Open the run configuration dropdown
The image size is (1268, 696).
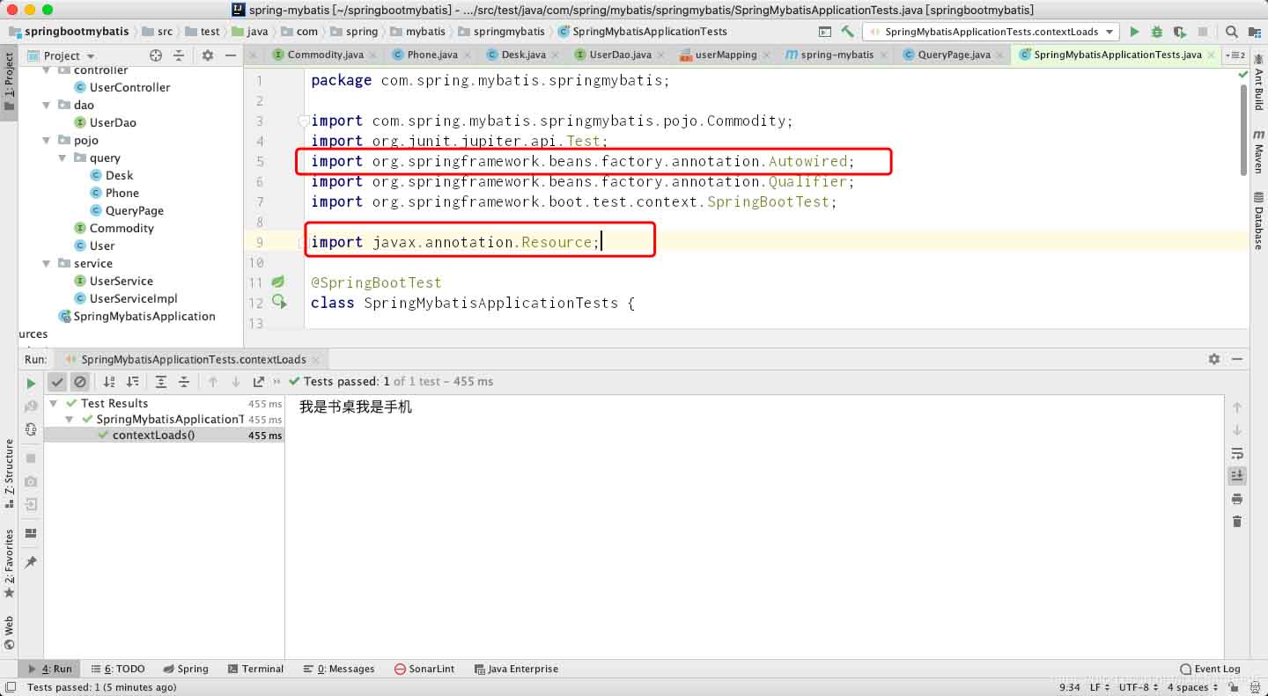[992, 32]
